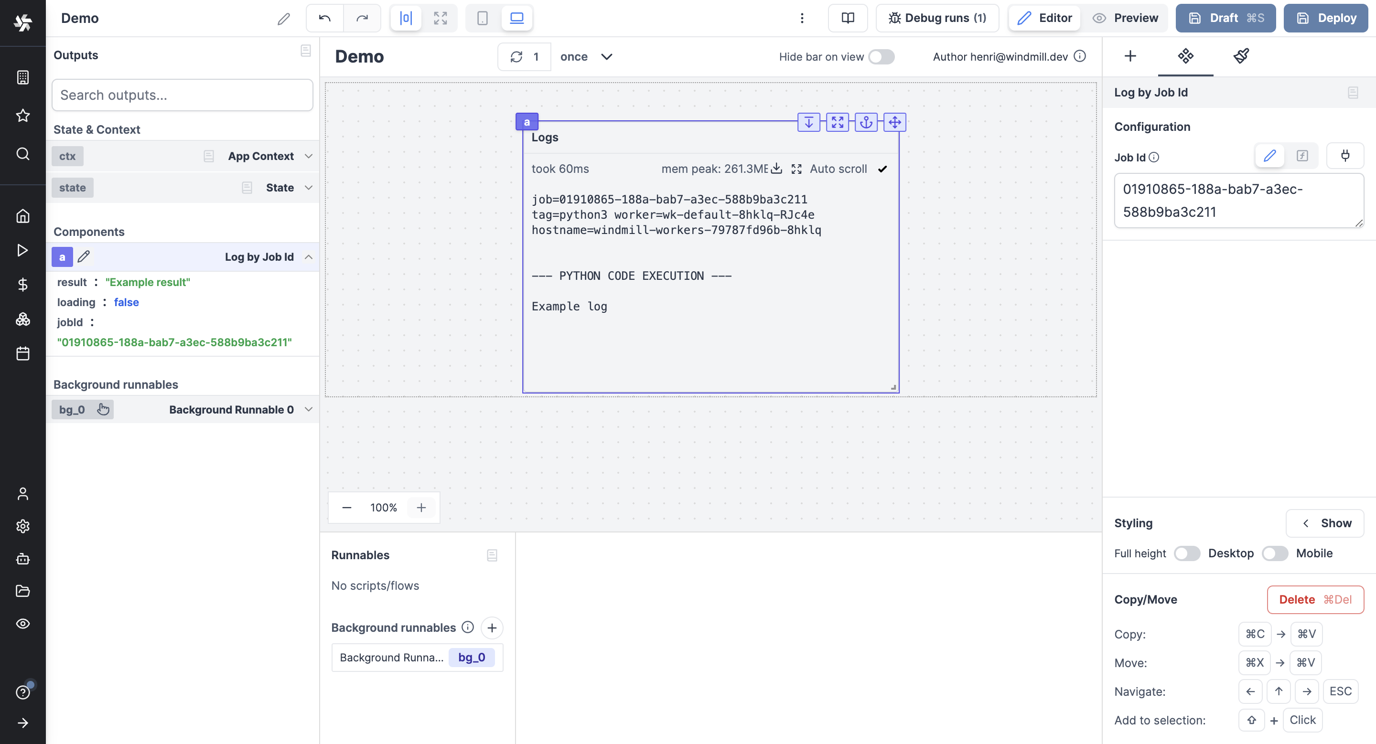The width and height of the screenshot is (1376, 744).
Task: Open the documentation book icon
Action: point(847,18)
